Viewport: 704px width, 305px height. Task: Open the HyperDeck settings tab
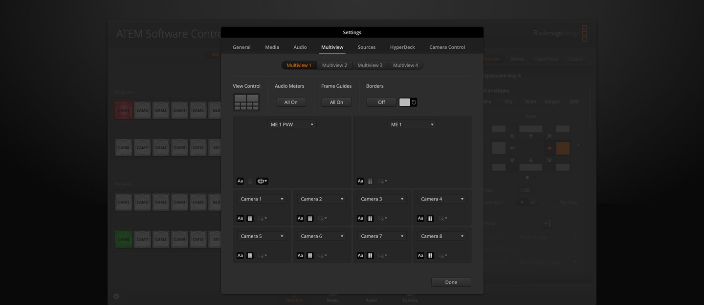tap(402, 47)
